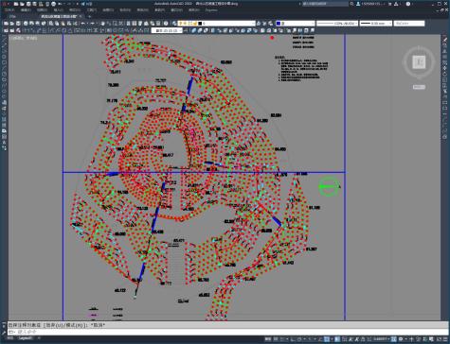Switch to the Layout1 tab
Image resolution: width=450 pixels, height=344 pixels.
click(x=26, y=338)
